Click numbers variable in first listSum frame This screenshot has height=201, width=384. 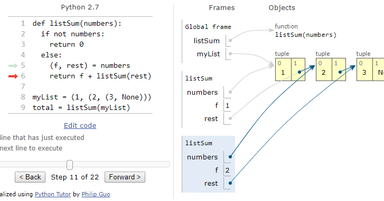click(x=202, y=93)
